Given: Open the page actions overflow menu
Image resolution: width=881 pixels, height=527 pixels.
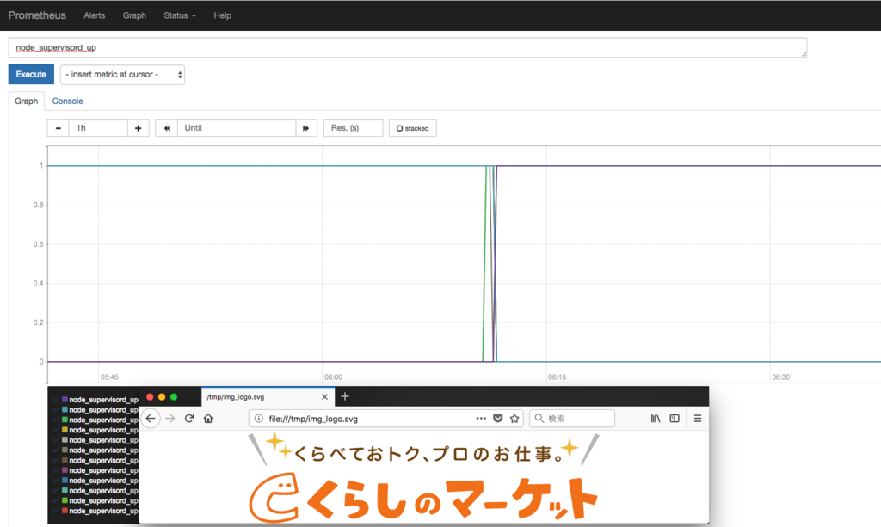Looking at the screenshot, I should pyautogui.click(x=480, y=419).
